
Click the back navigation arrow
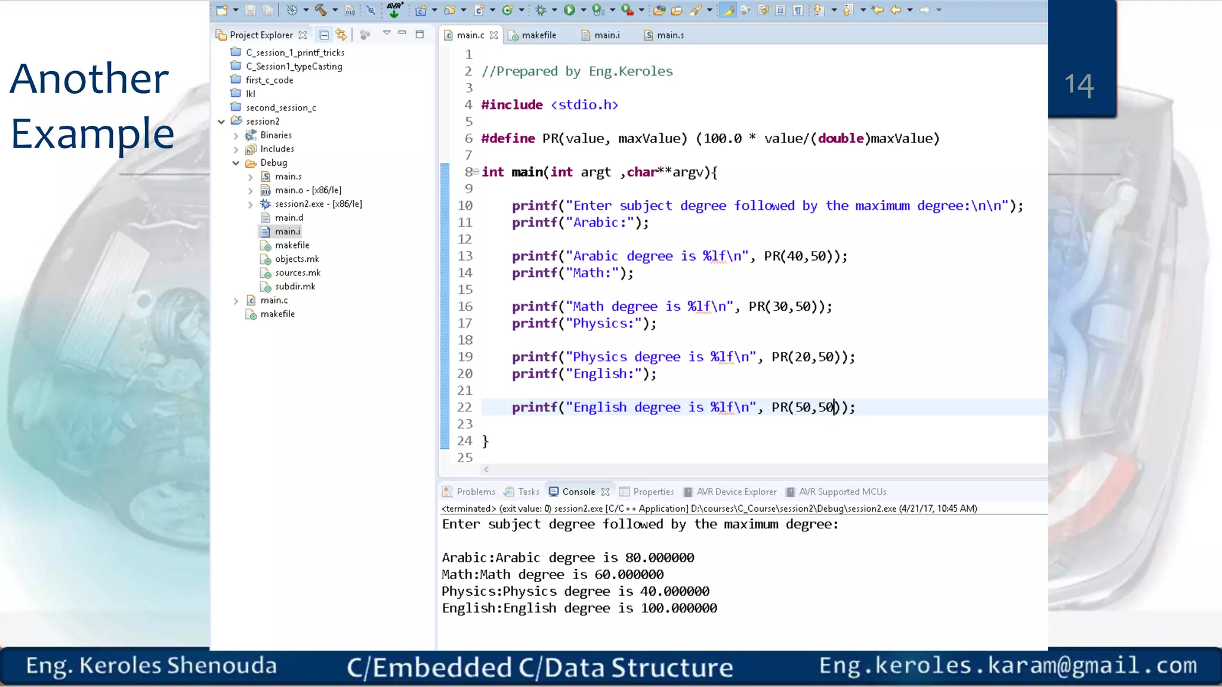coord(896,10)
